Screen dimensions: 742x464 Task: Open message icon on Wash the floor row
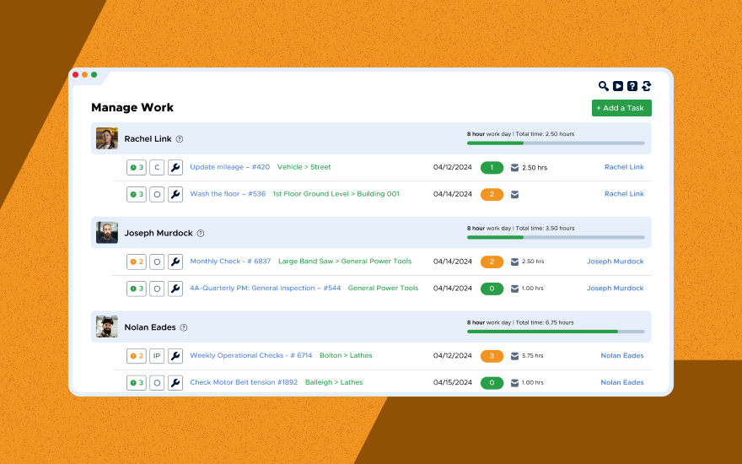[514, 194]
